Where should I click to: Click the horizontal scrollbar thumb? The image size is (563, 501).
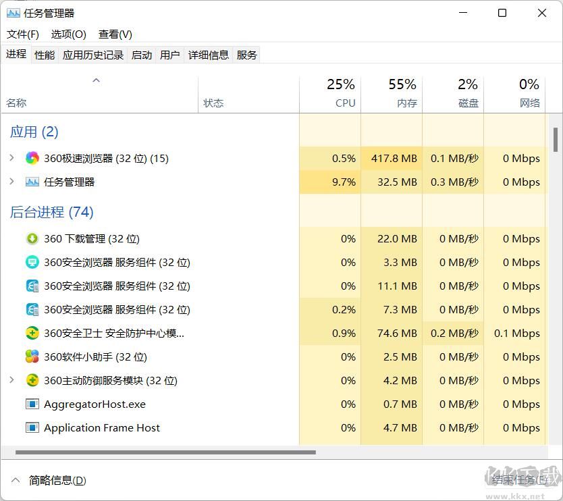[x=165, y=452]
